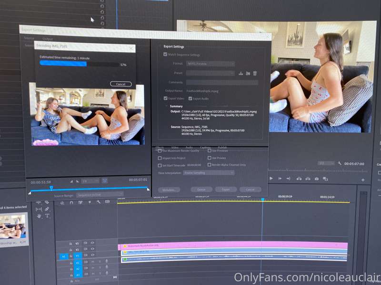Toggle the aspect ratio correction icon

pyautogui.click(x=105, y=180)
